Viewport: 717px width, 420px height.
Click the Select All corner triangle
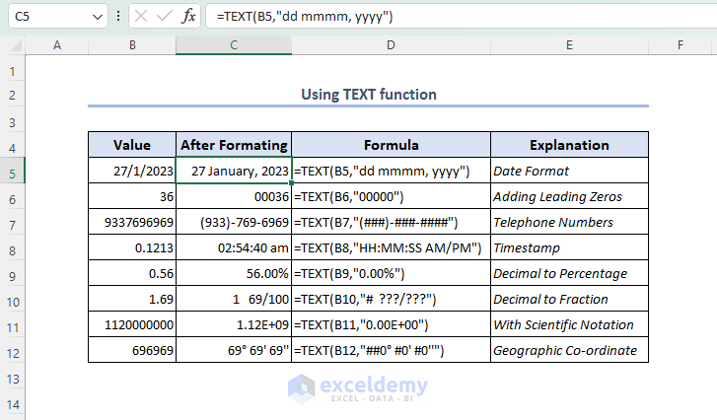point(13,45)
